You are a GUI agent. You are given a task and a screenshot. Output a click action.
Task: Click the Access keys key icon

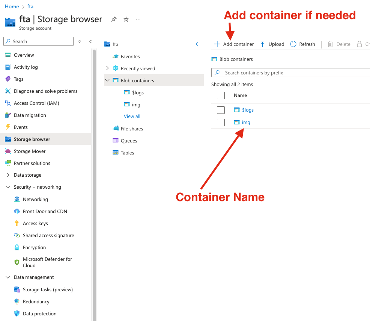[x=17, y=223]
